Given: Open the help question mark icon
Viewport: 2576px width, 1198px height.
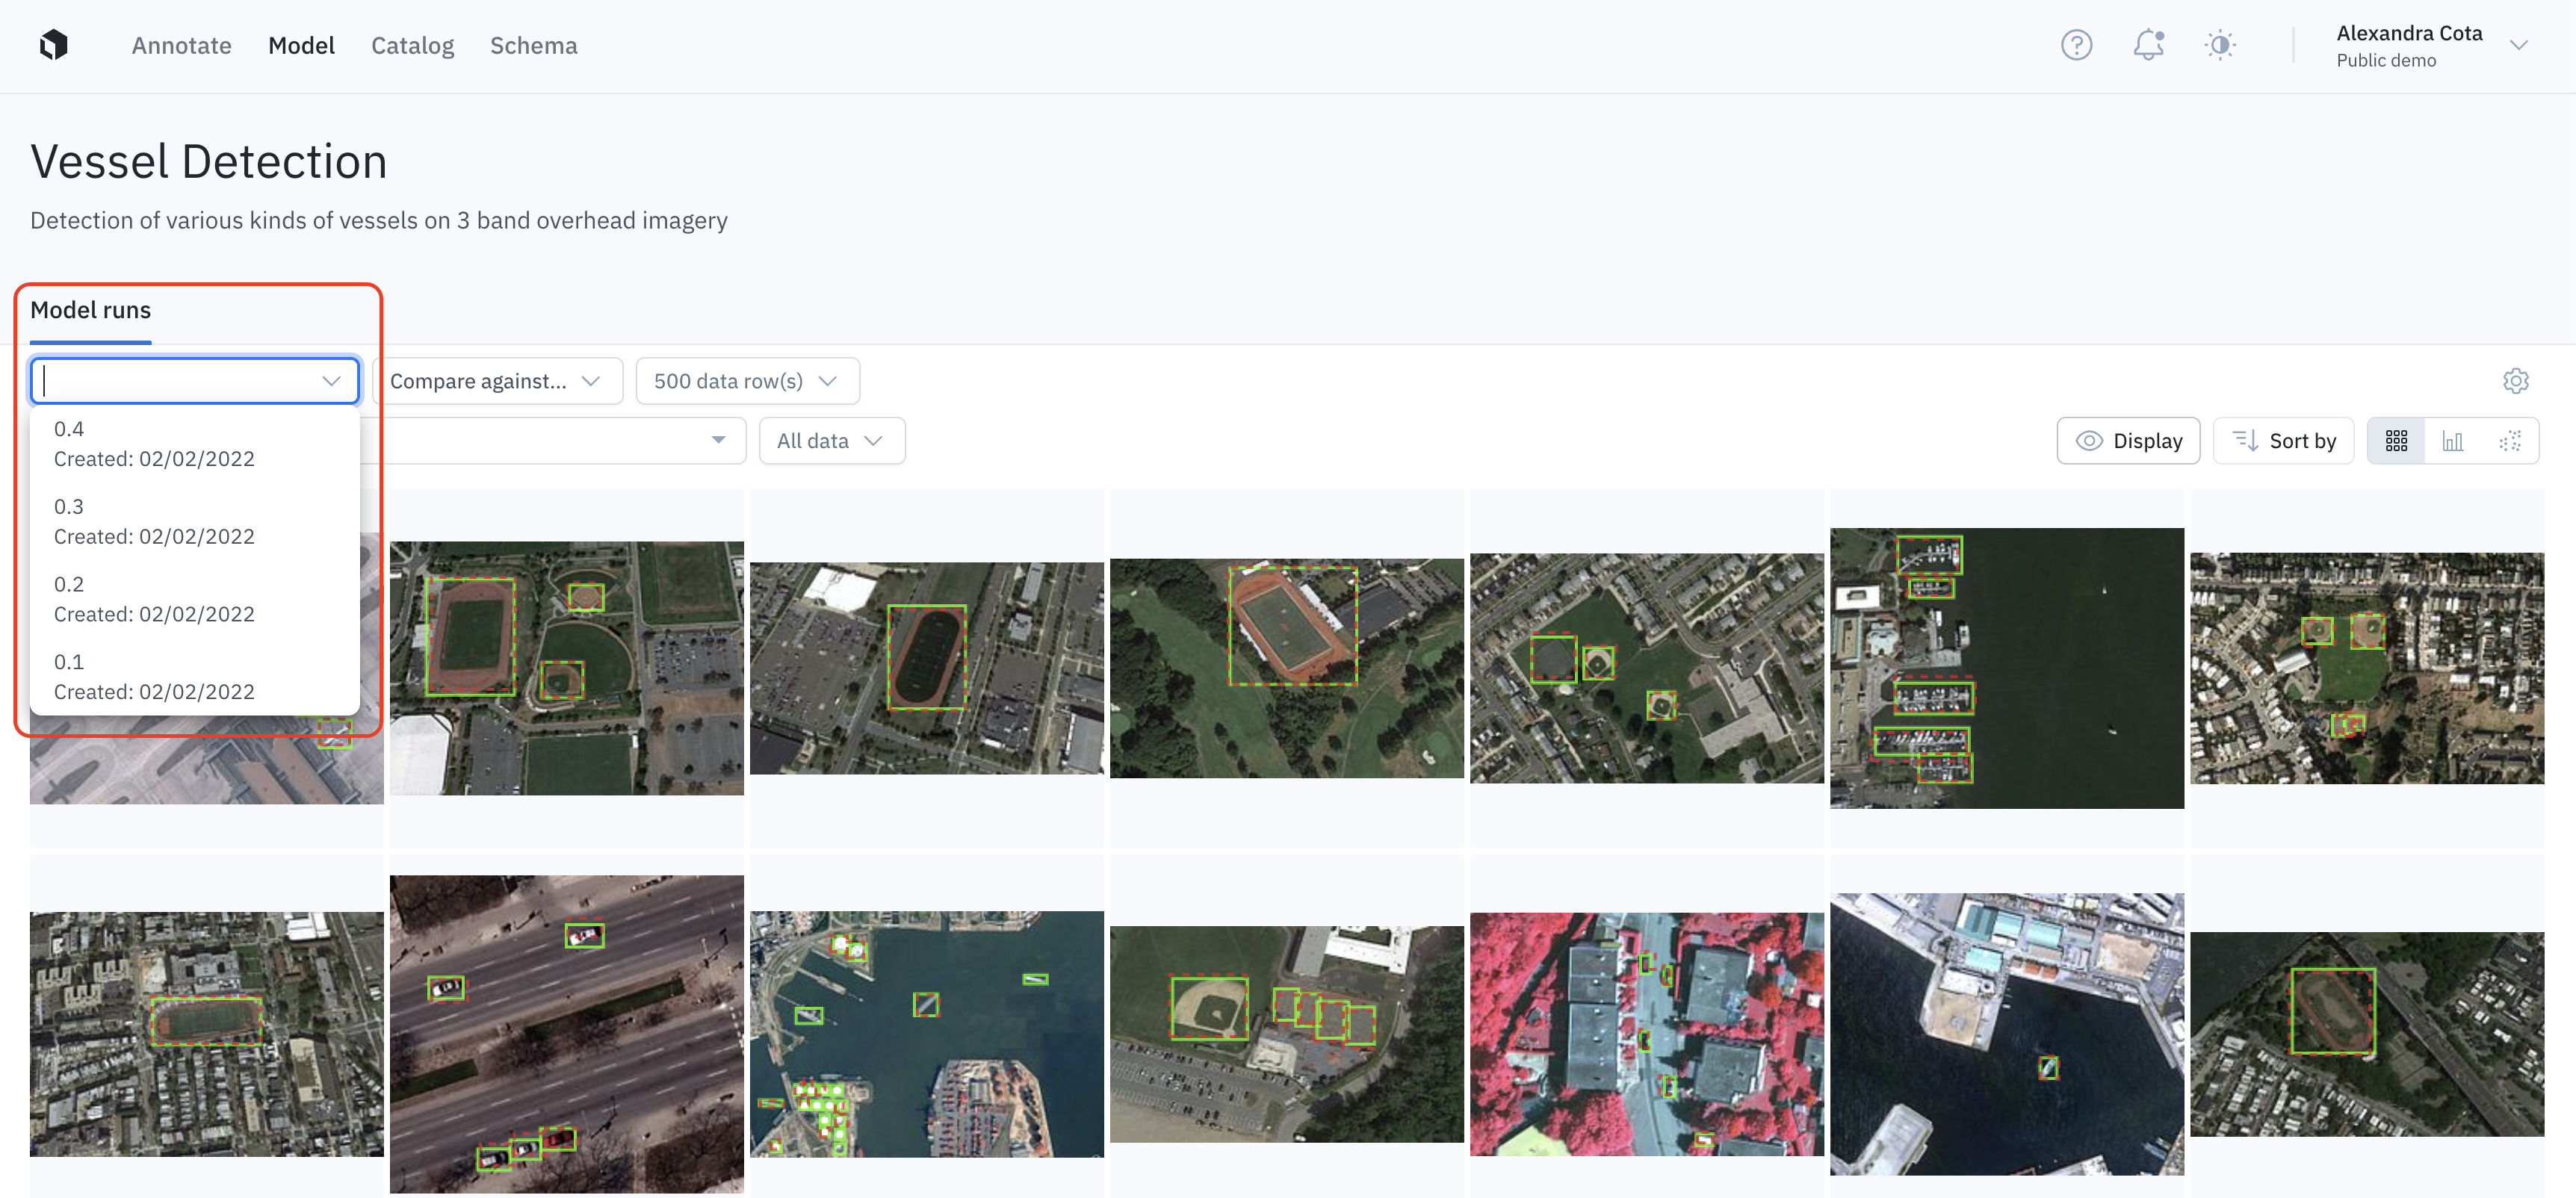Looking at the screenshot, I should click(x=2076, y=45).
